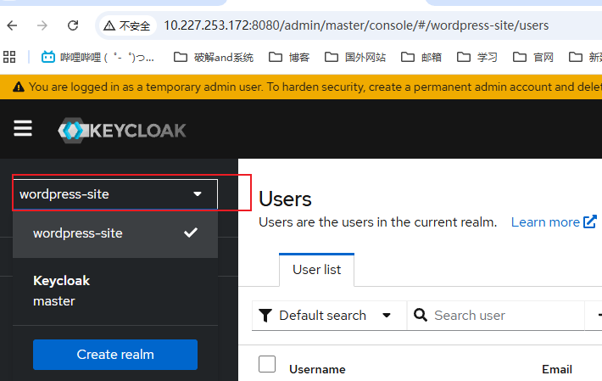Click the external link icon after Learn more

point(590,221)
